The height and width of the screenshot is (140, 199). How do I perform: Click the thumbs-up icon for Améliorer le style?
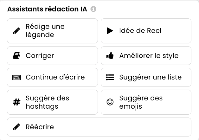pyautogui.click(x=110, y=56)
